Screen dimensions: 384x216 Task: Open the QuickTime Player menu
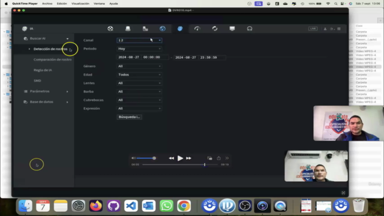point(25,4)
